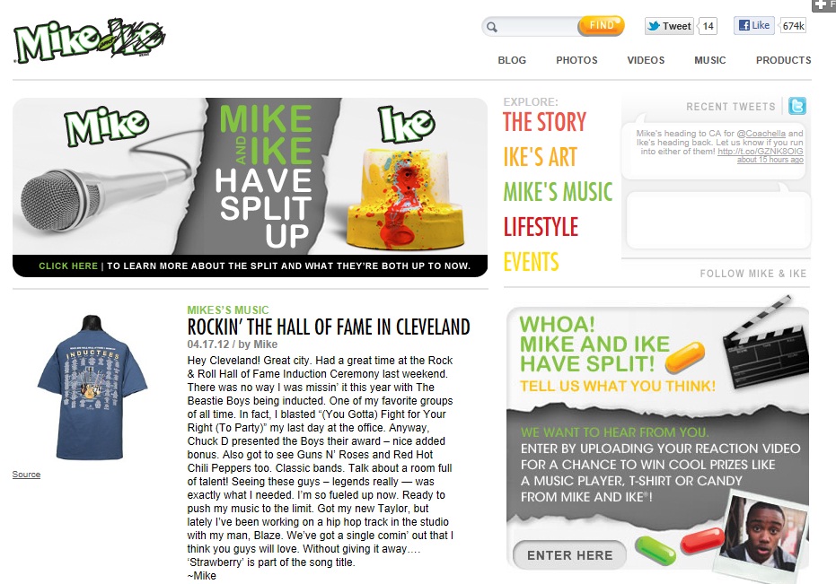Open IKE'S ART explore link
The image size is (836, 584).
(x=540, y=157)
